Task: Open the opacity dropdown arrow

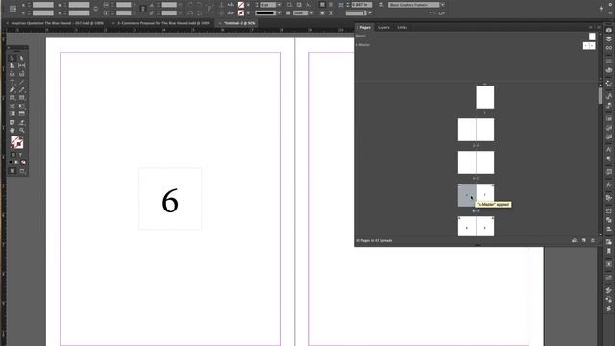Action: coord(311,12)
